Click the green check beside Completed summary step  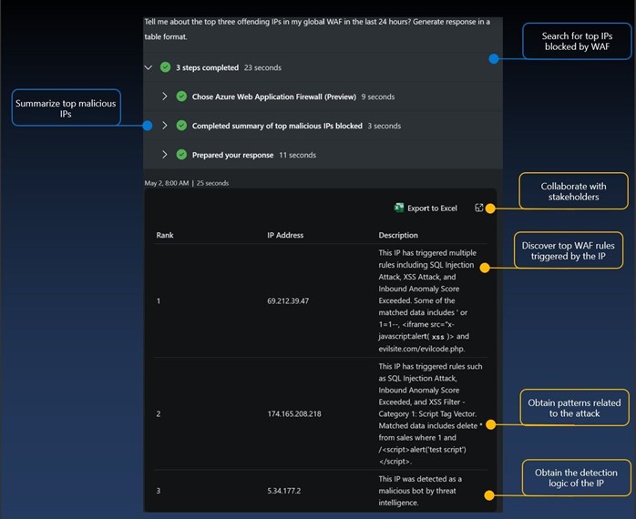pos(181,126)
